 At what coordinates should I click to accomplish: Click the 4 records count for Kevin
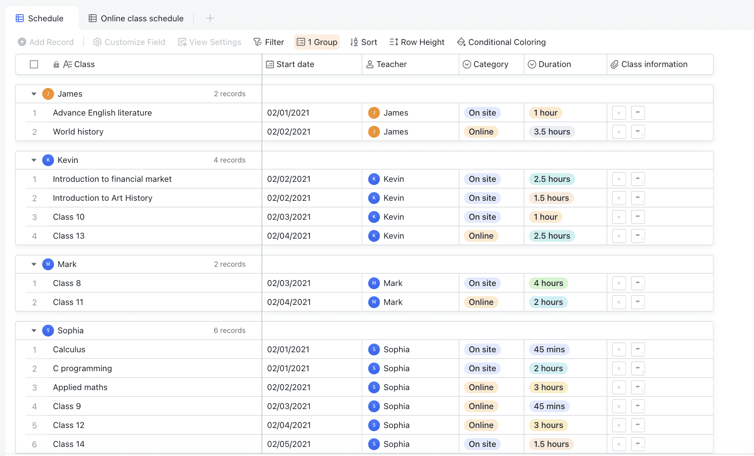pyautogui.click(x=230, y=160)
